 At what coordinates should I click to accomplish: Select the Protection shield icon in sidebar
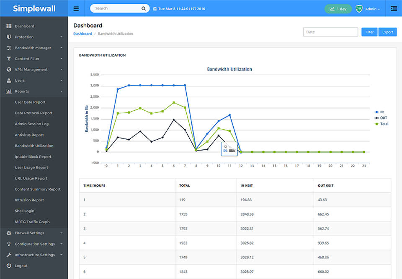pos(9,37)
